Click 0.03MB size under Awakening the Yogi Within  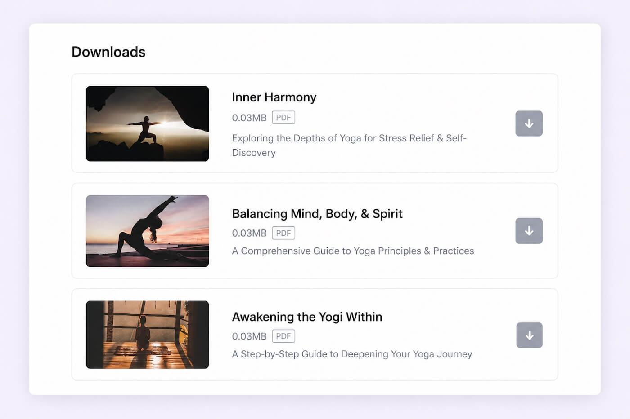click(x=249, y=336)
